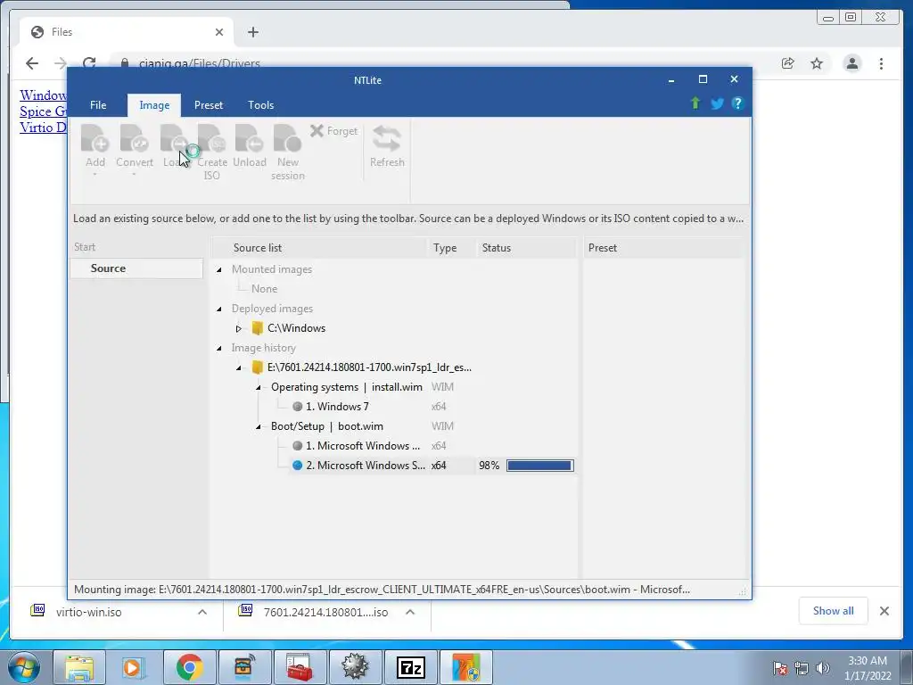Collapse the Deployed images group
Viewport: 913px width, 685px height.
pyautogui.click(x=219, y=309)
